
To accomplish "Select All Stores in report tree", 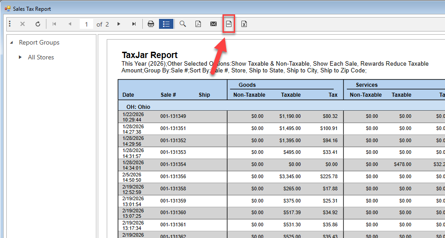I will (x=41, y=57).
